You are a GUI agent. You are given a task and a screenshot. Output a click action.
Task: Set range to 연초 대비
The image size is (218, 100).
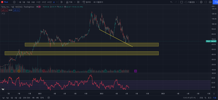26,98
